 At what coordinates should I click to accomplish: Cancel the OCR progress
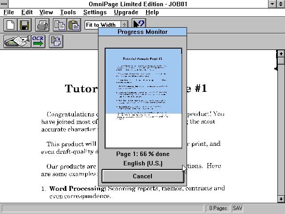coord(143,176)
